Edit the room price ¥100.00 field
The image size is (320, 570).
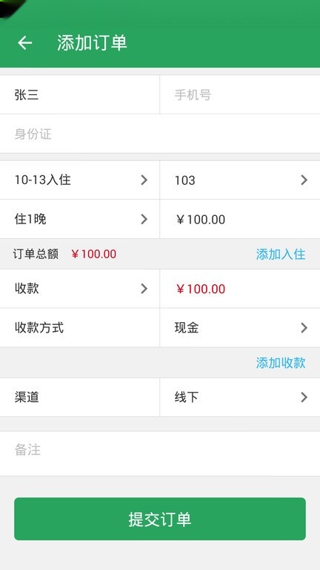click(x=240, y=219)
